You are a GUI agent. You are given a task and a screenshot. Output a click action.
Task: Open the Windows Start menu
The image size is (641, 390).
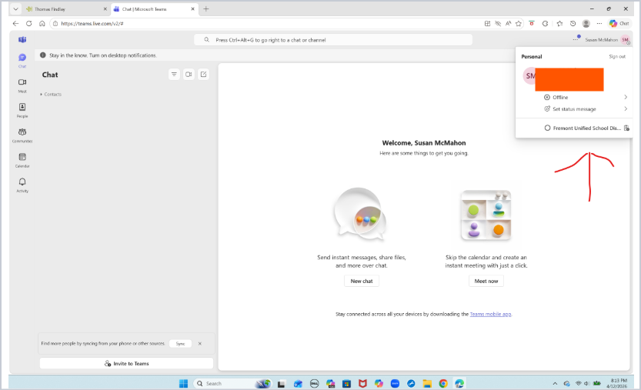183,383
